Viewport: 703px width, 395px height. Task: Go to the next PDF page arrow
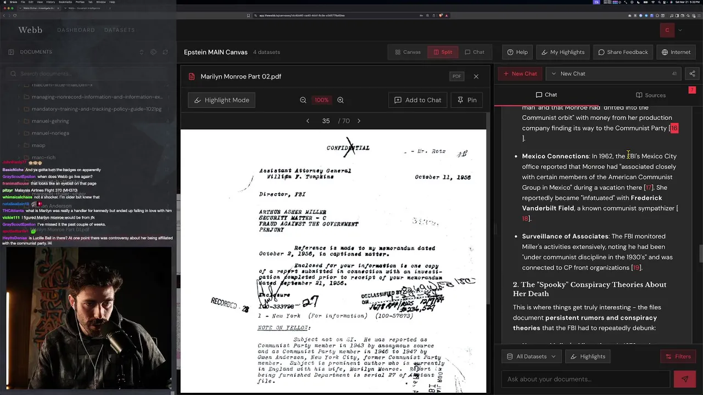click(359, 121)
